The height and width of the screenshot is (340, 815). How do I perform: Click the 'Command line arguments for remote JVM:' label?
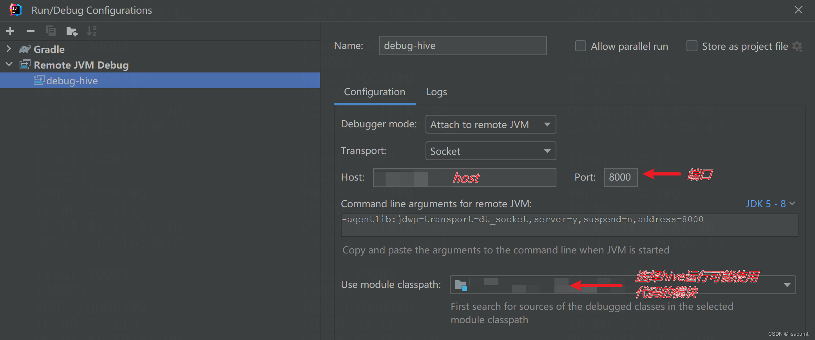(436, 204)
